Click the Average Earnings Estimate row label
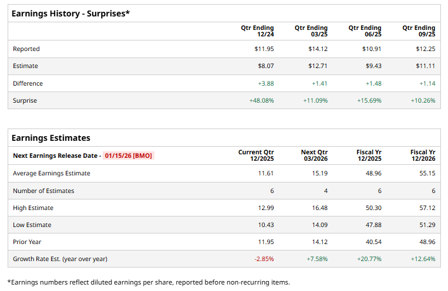The height and width of the screenshot is (291, 448). click(52, 174)
